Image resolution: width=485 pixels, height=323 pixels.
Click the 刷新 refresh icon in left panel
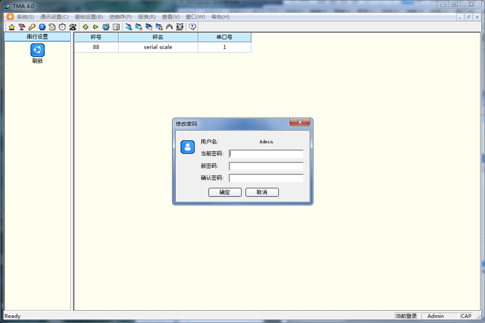(x=38, y=50)
